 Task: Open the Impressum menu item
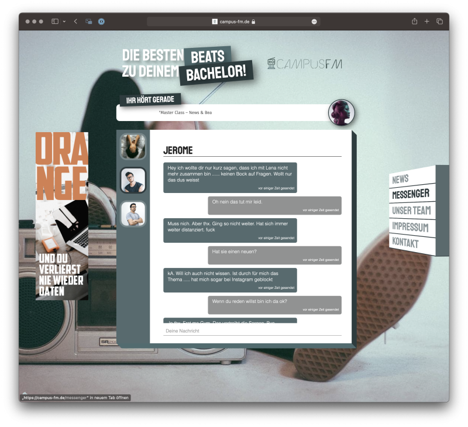point(410,227)
